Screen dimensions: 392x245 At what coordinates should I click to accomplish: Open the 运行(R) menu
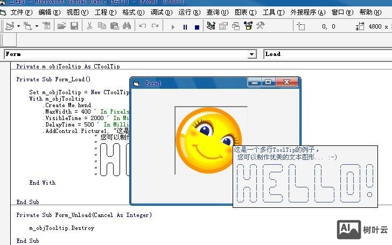coord(190,12)
